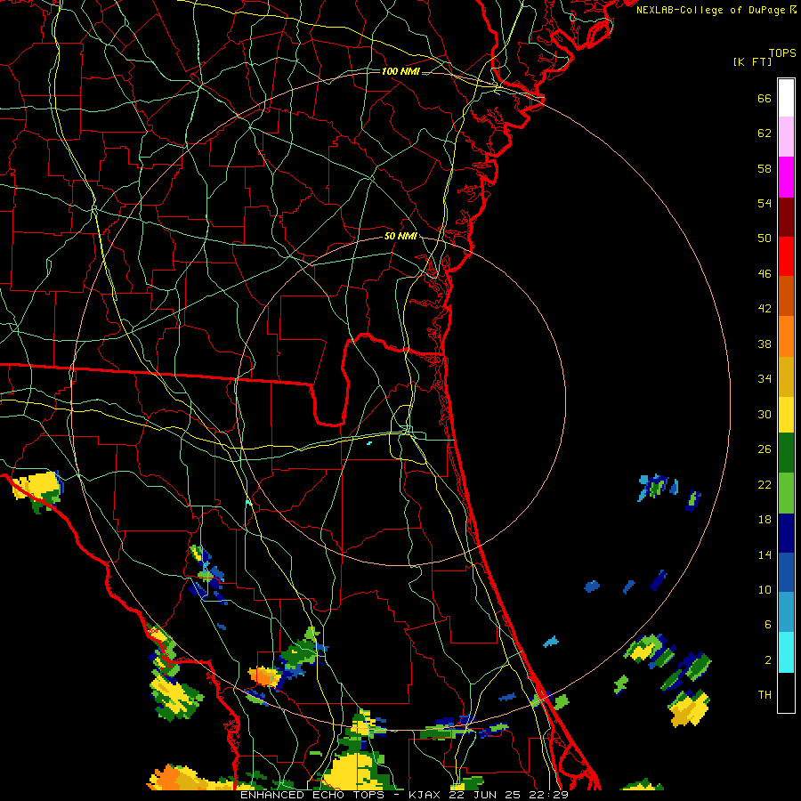
Task: Click the '66' legend value
Action: (765, 99)
